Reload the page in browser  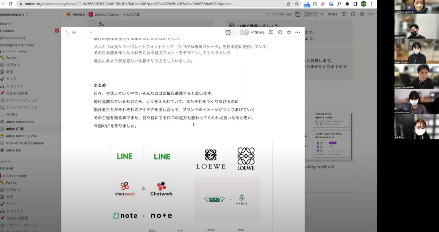pyautogui.click(x=10, y=4)
